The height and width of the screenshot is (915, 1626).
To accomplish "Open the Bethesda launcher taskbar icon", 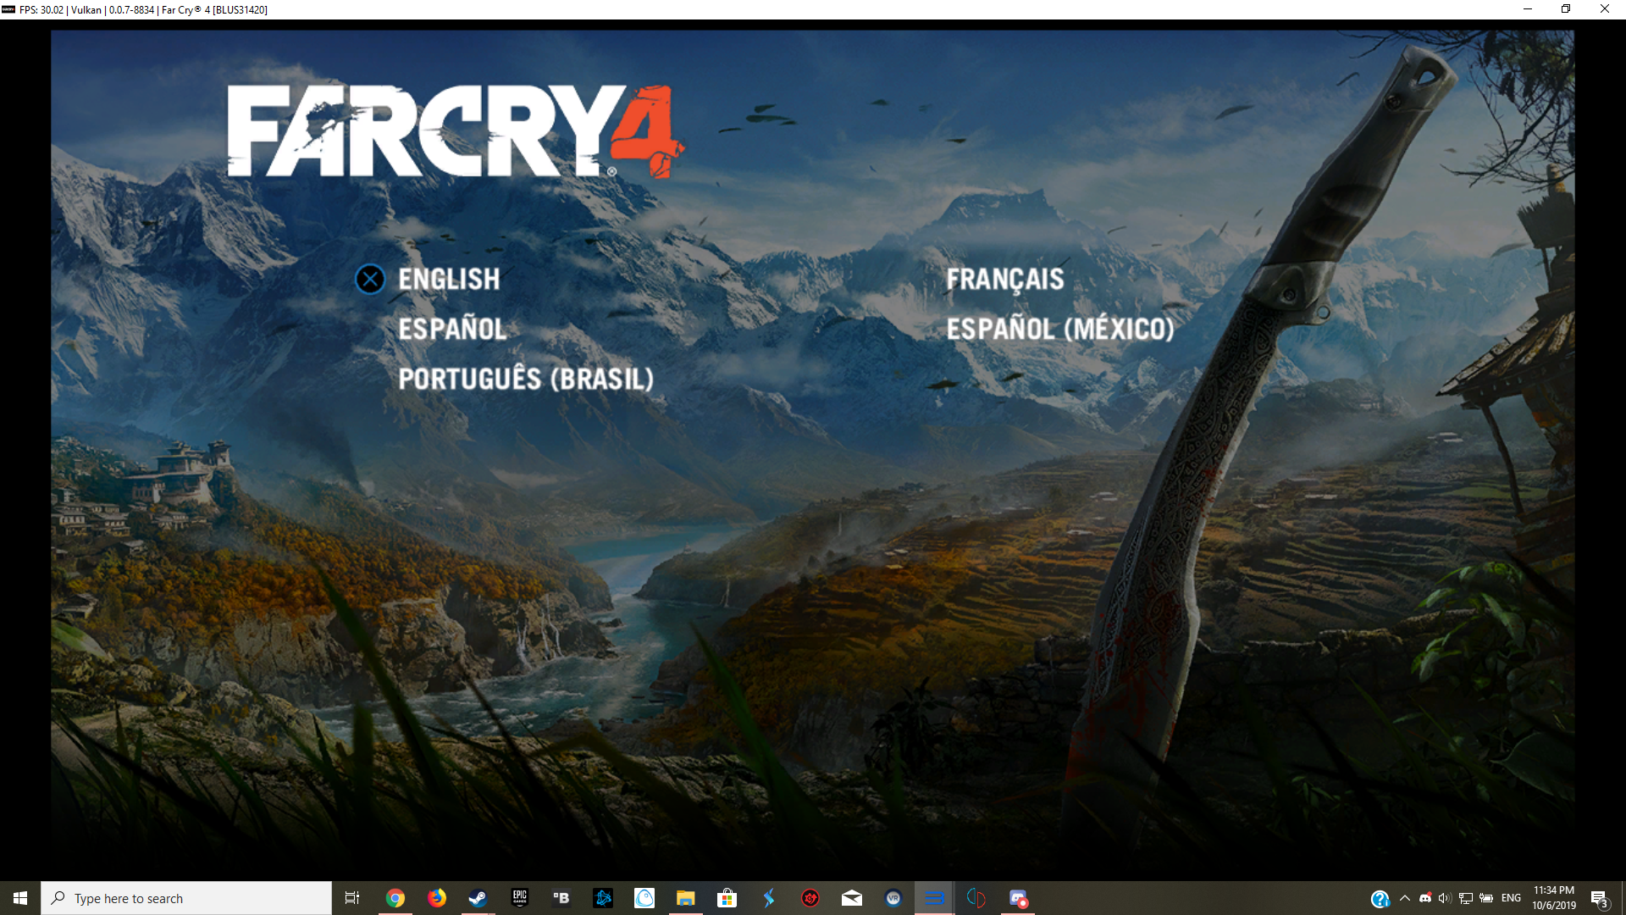I will pos(561,898).
